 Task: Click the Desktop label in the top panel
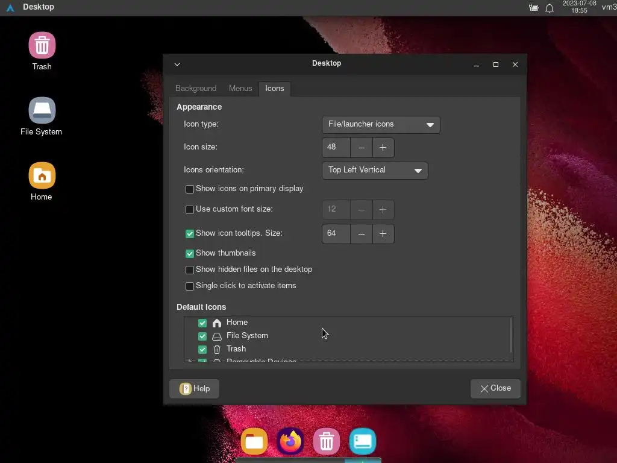(x=39, y=7)
